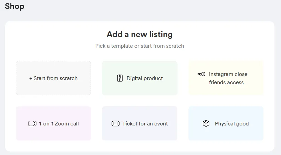Choose the 'Ticket for an event' label
281x155 pixels.
coord(145,124)
